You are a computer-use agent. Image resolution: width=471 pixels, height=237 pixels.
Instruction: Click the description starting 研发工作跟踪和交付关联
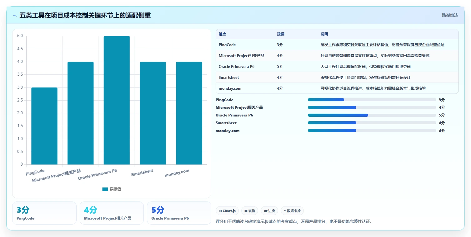(383, 45)
